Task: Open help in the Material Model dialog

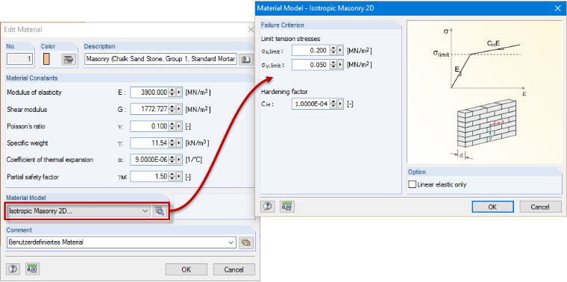Action: [x=267, y=207]
